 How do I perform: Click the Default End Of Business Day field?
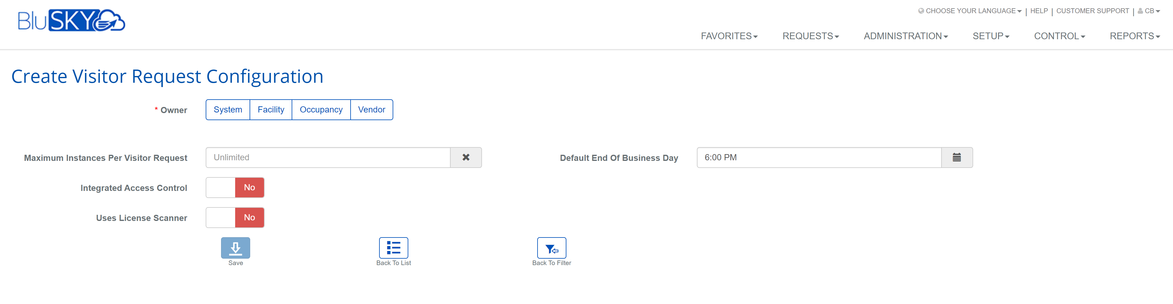click(819, 158)
